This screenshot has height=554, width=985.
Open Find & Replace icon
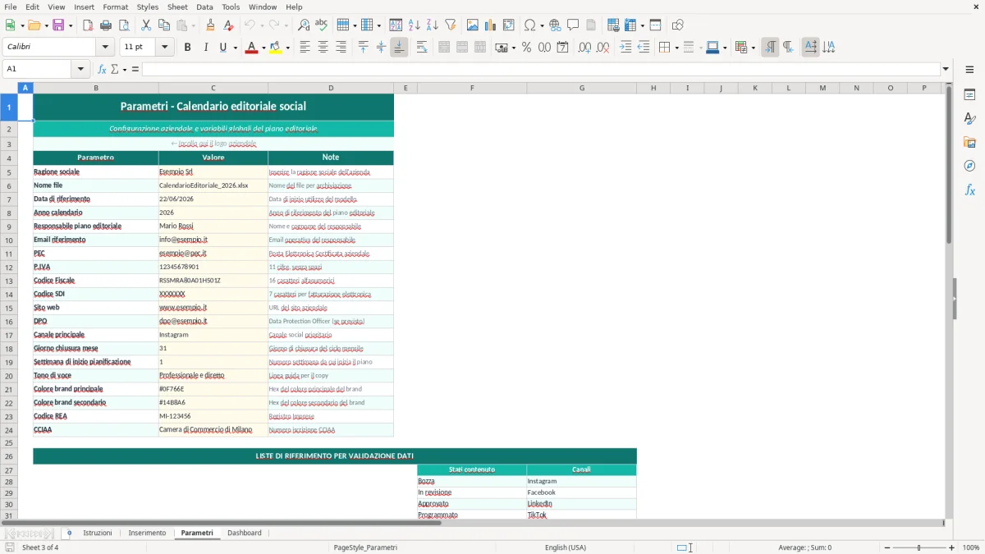(x=304, y=25)
